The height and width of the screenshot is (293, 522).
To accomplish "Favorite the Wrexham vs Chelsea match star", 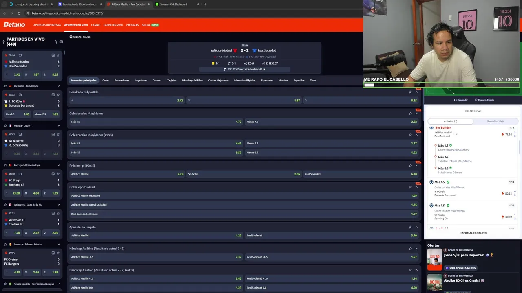I will coord(58,213).
